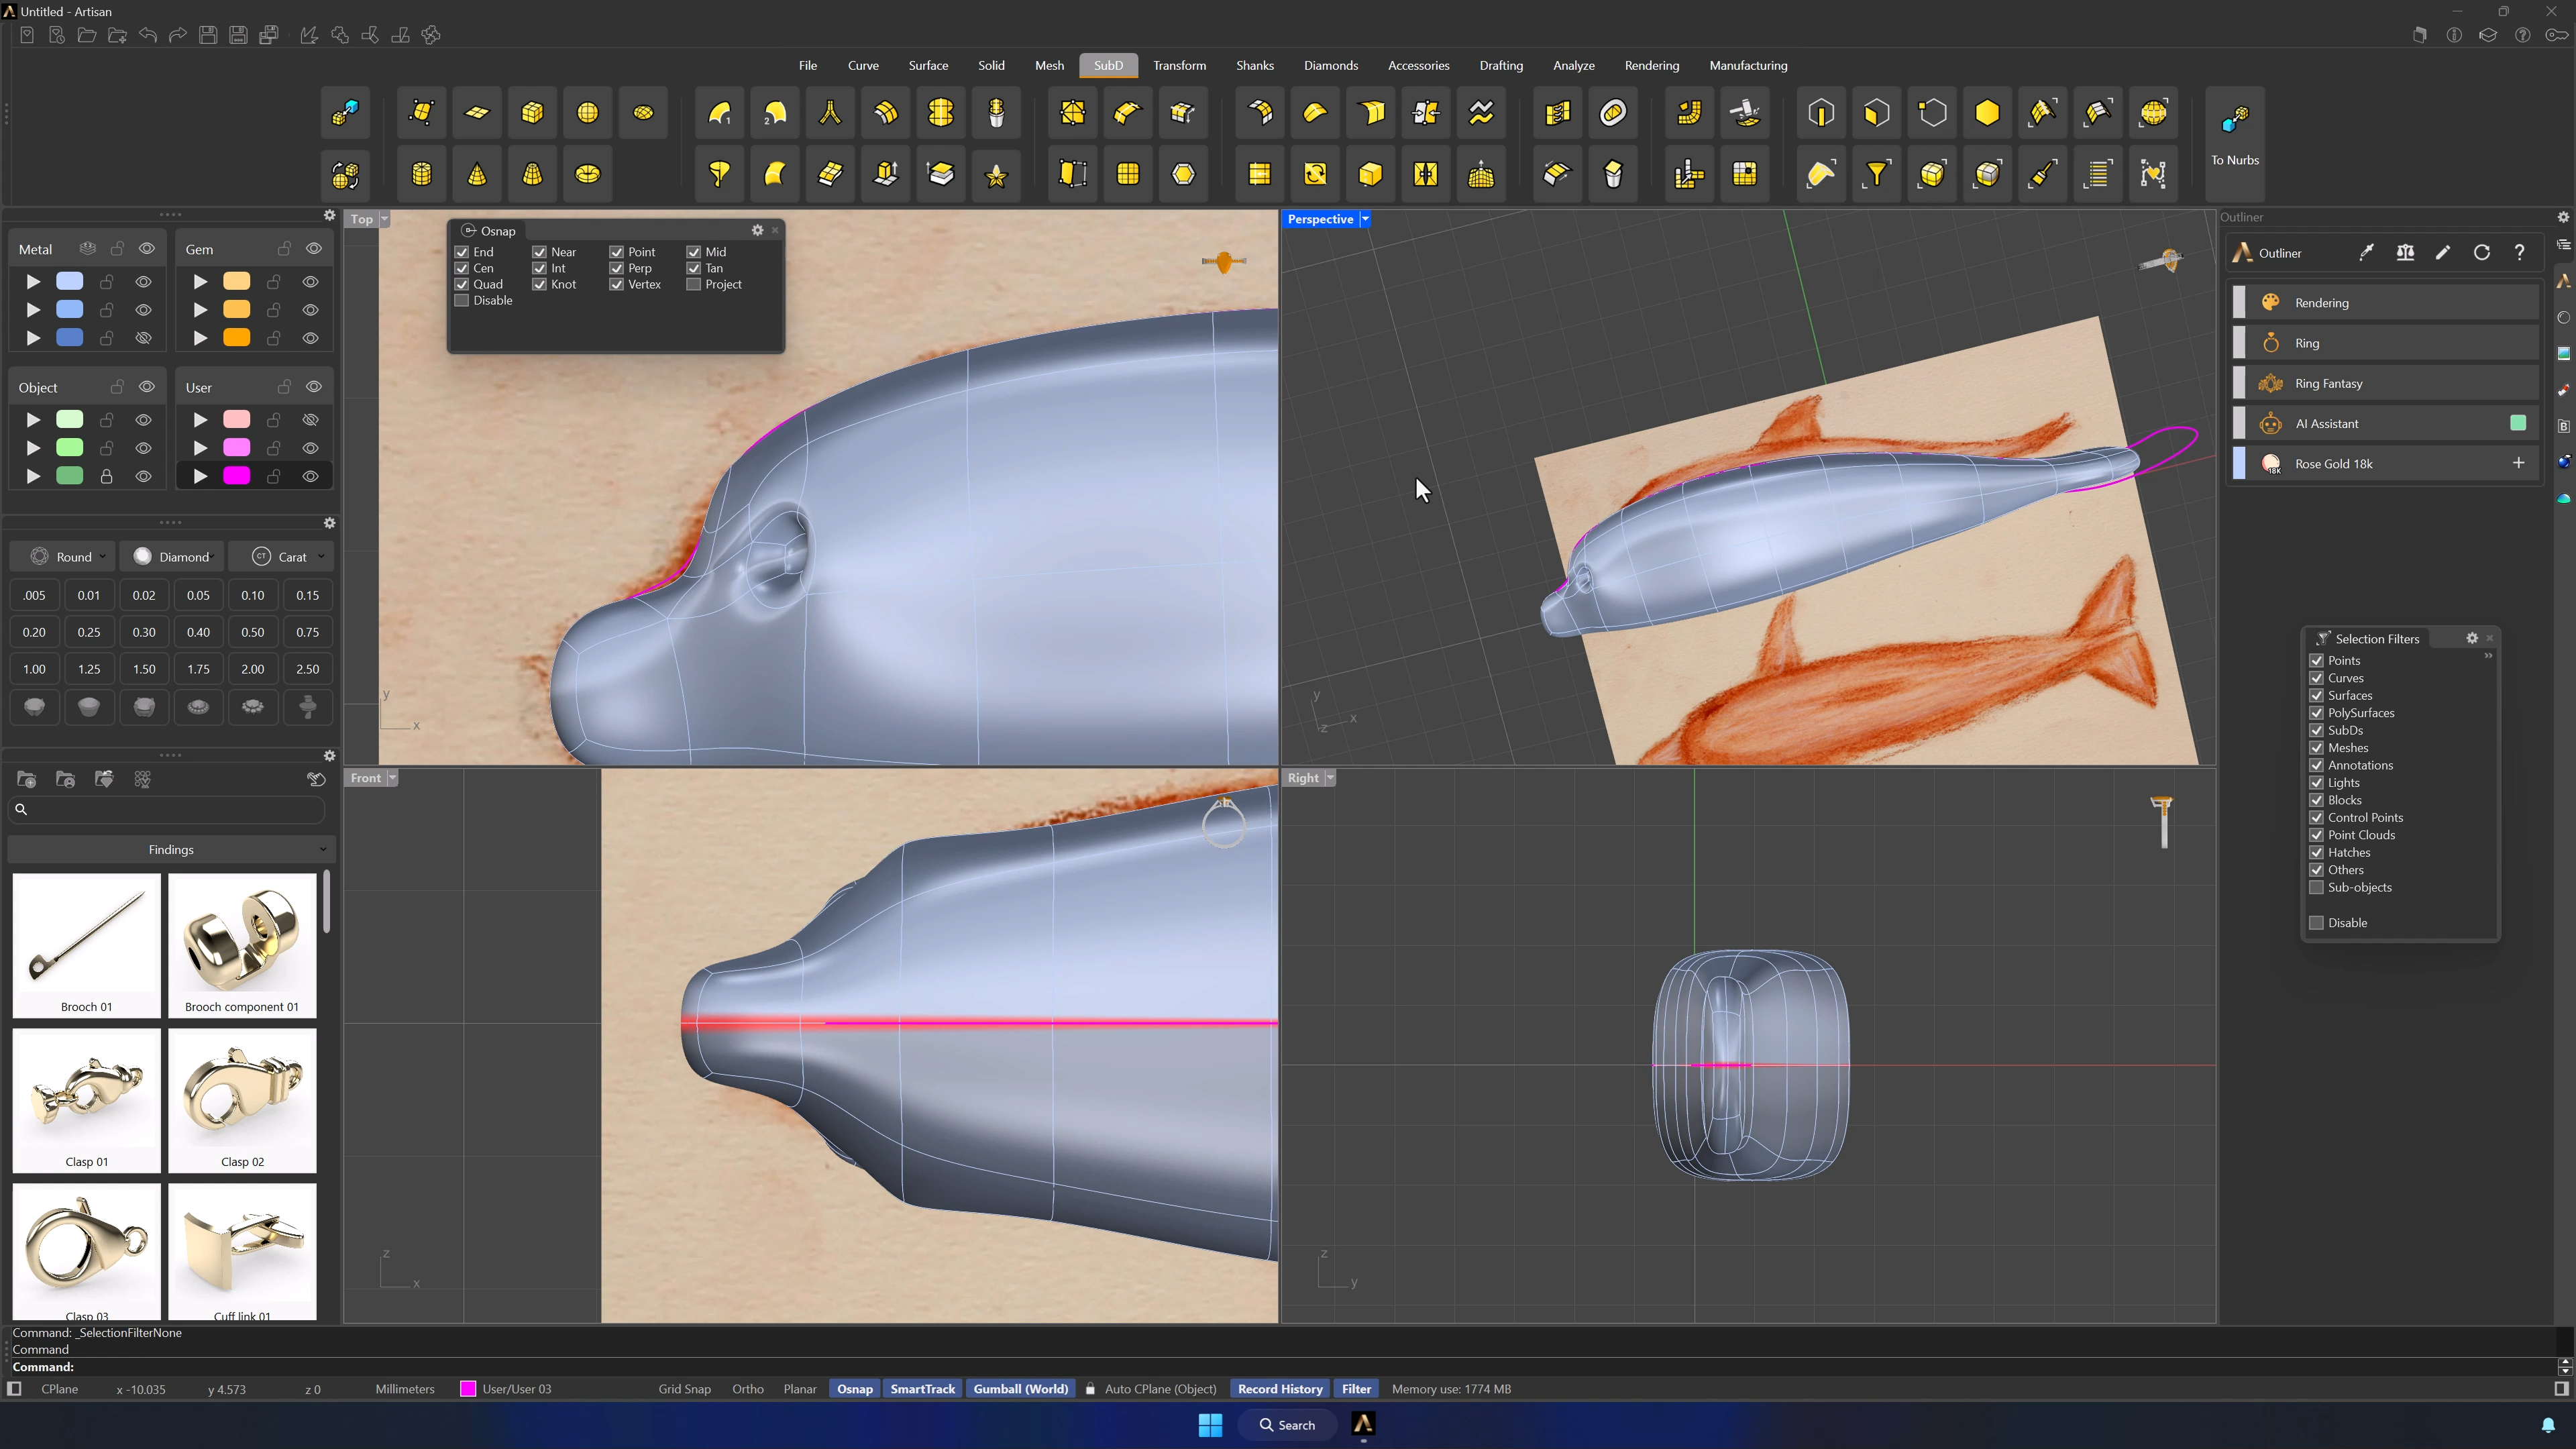Uncheck the SubDs selection filter
Screen dimensions: 2576x1449
2316,730
